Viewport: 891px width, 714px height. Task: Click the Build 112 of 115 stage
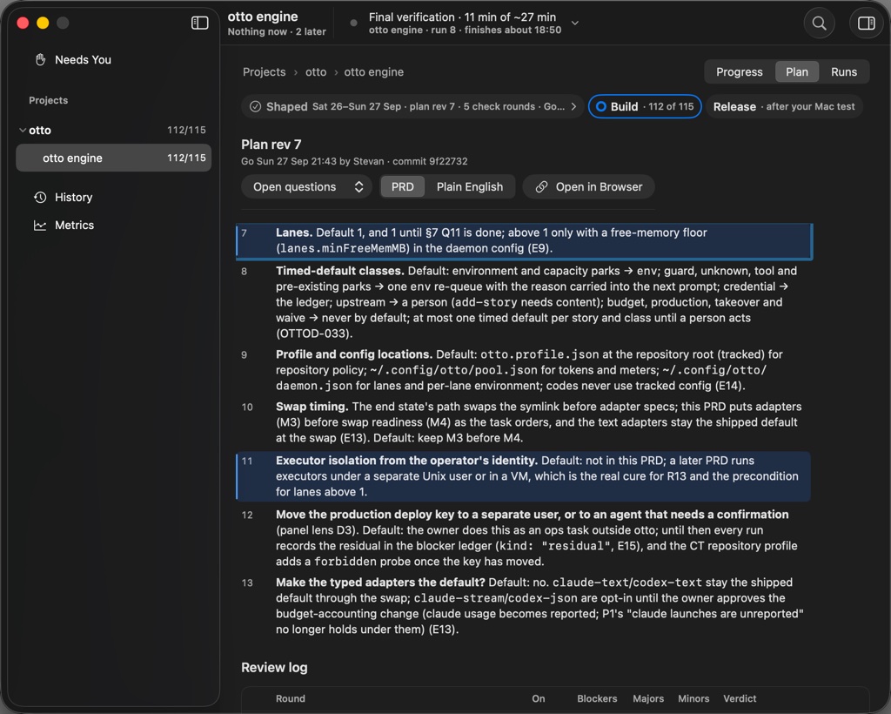tap(645, 106)
